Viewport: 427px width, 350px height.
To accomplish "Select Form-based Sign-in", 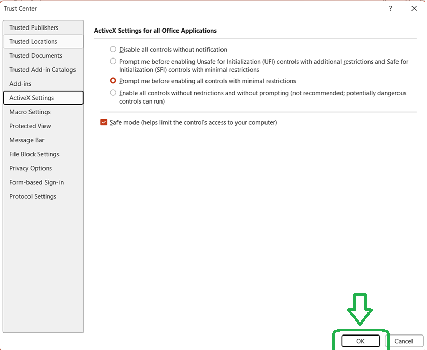I will (43, 182).
